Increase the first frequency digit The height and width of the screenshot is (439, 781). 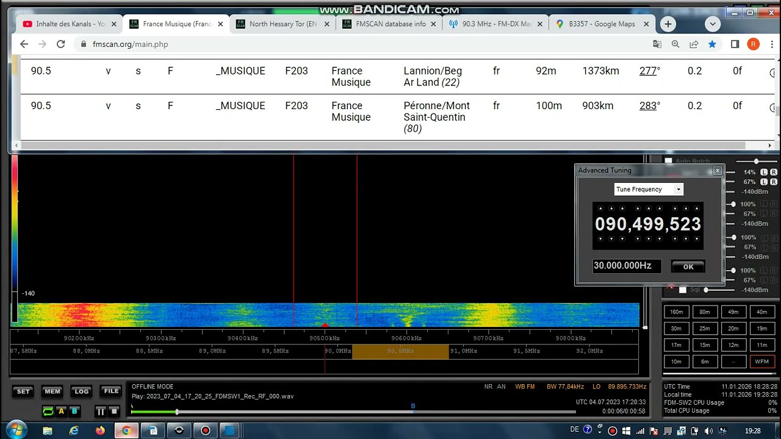pyautogui.click(x=600, y=209)
